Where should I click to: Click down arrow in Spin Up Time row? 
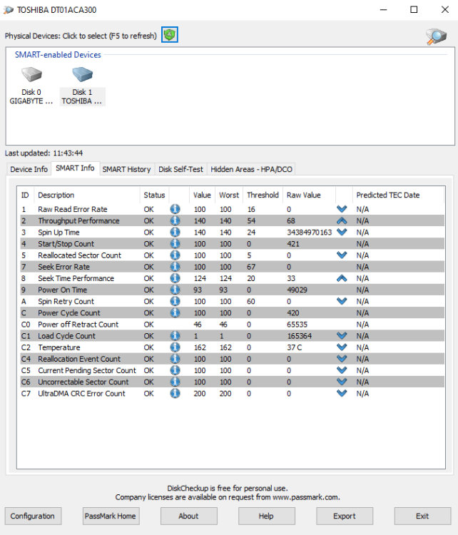click(342, 232)
